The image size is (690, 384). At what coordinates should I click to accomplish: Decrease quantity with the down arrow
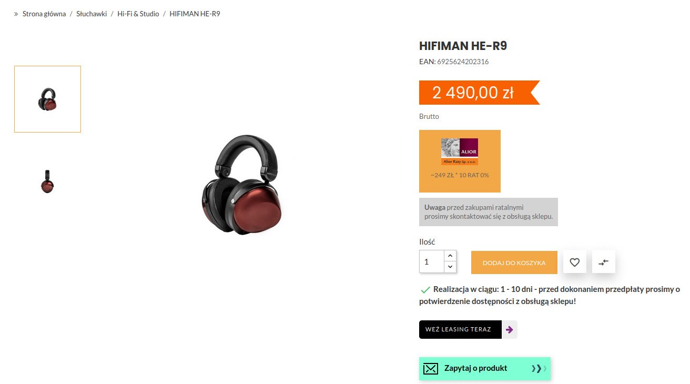(x=450, y=267)
